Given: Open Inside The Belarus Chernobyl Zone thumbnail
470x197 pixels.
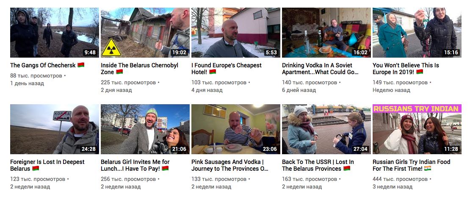Looking at the screenshot, I should (x=145, y=32).
